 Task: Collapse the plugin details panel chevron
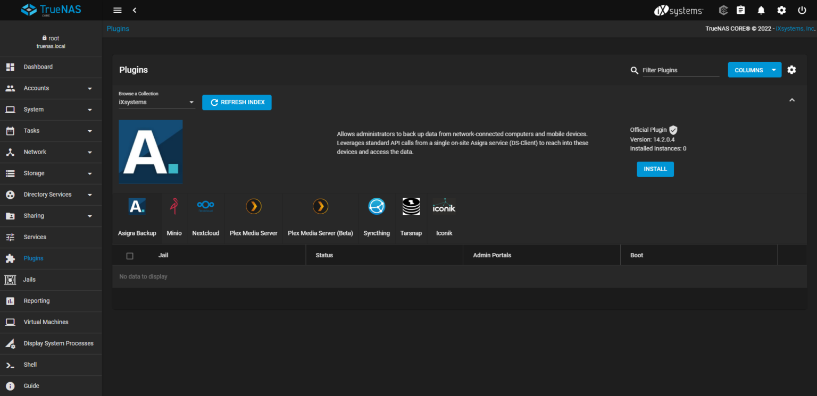coord(792,100)
